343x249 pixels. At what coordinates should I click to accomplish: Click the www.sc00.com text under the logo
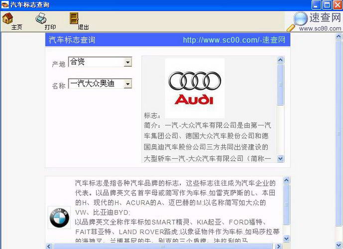[x=320, y=28]
